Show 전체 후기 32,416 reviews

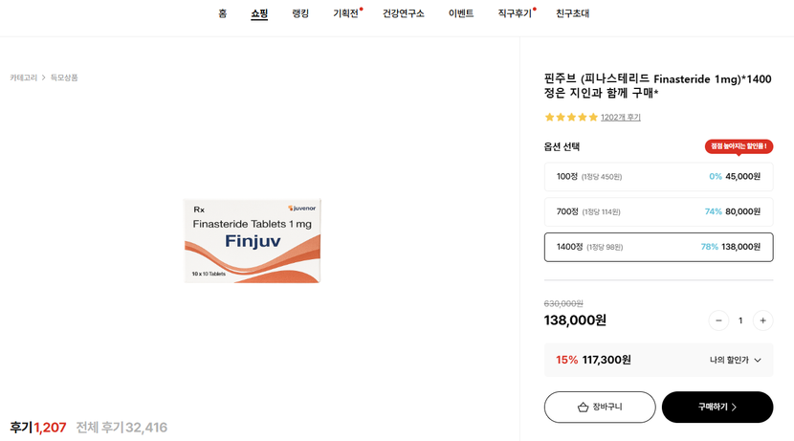tap(121, 428)
